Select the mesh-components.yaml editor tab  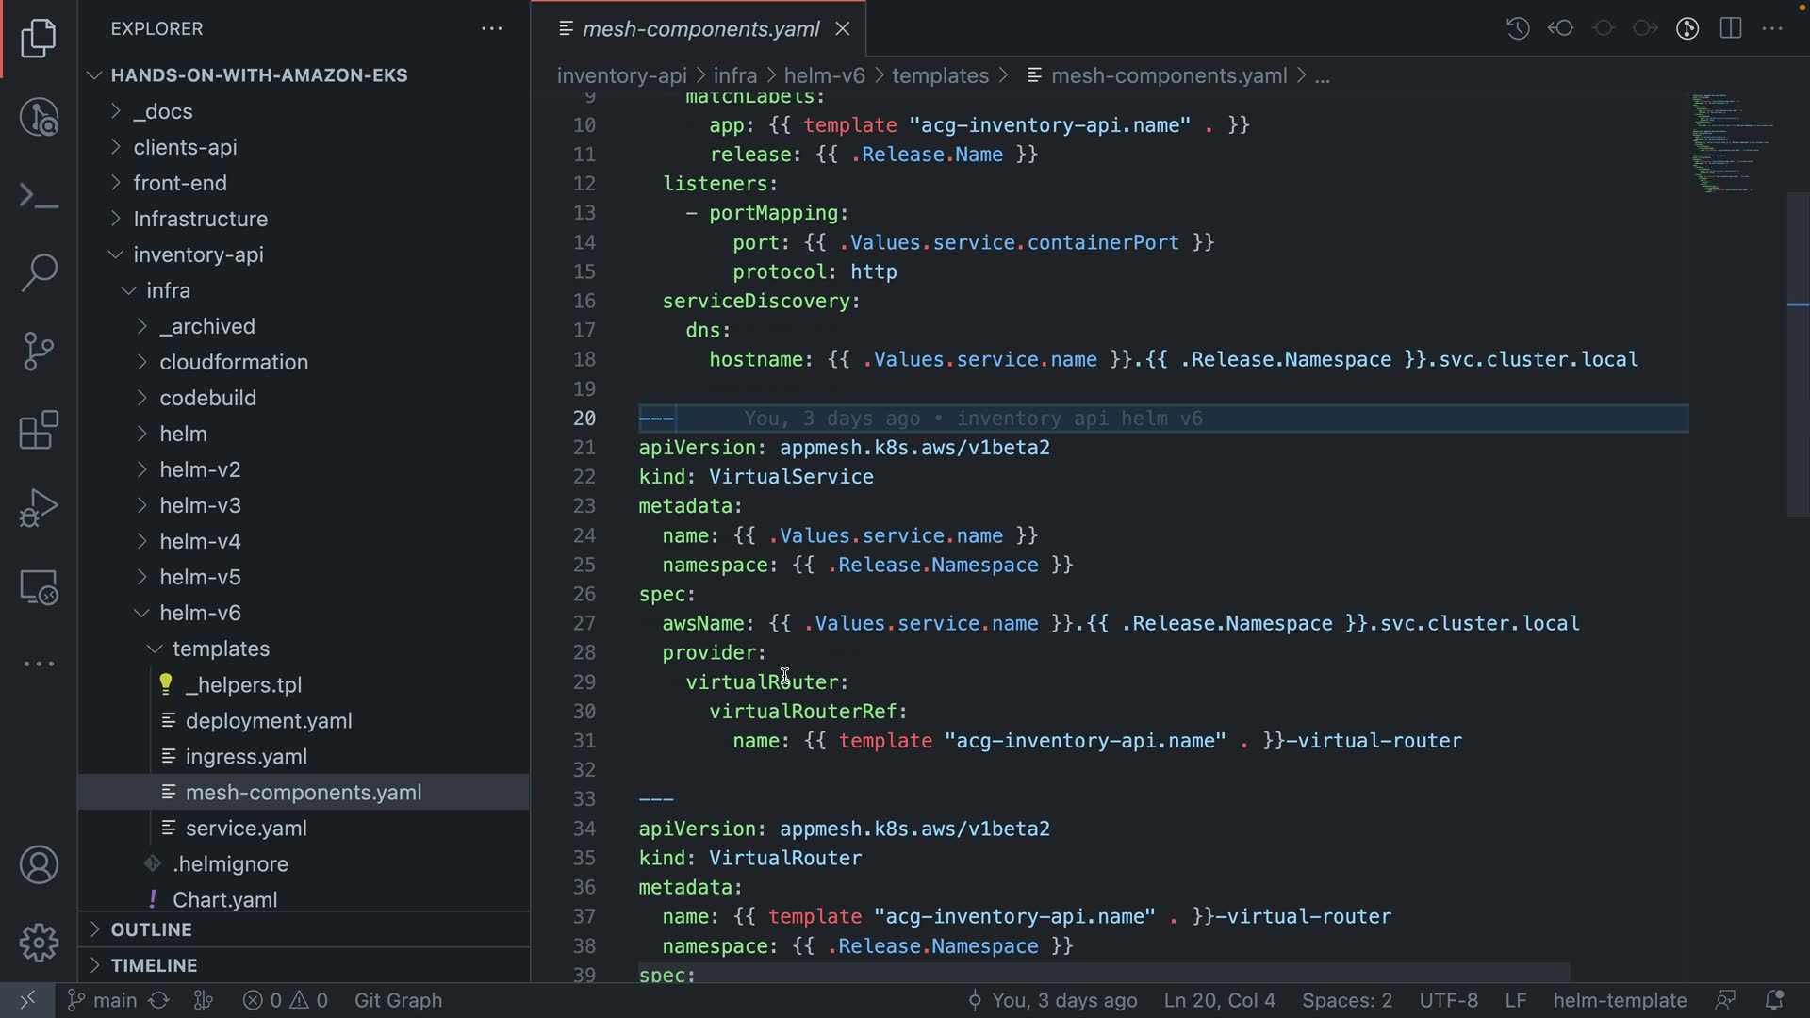pyautogui.click(x=699, y=29)
